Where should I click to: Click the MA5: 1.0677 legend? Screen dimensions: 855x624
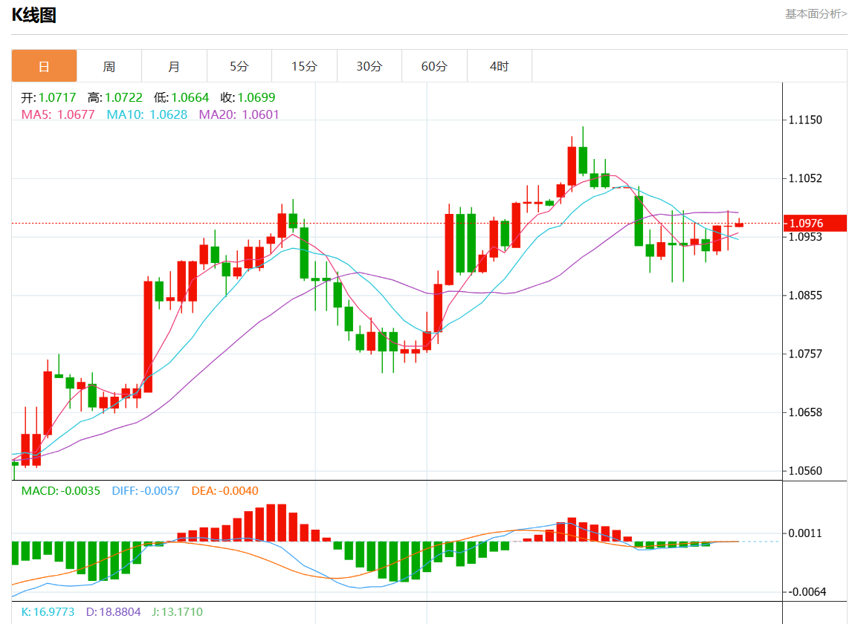point(58,114)
